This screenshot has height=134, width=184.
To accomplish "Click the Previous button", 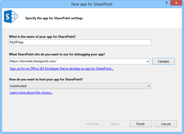I will 92,124.
